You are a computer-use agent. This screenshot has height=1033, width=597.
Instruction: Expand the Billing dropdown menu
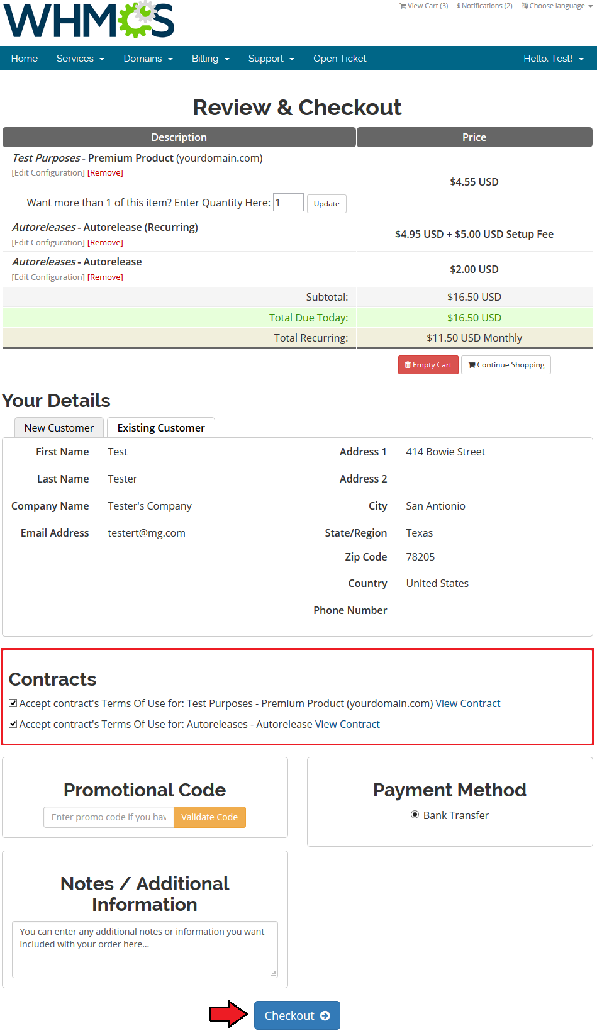[210, 59]
